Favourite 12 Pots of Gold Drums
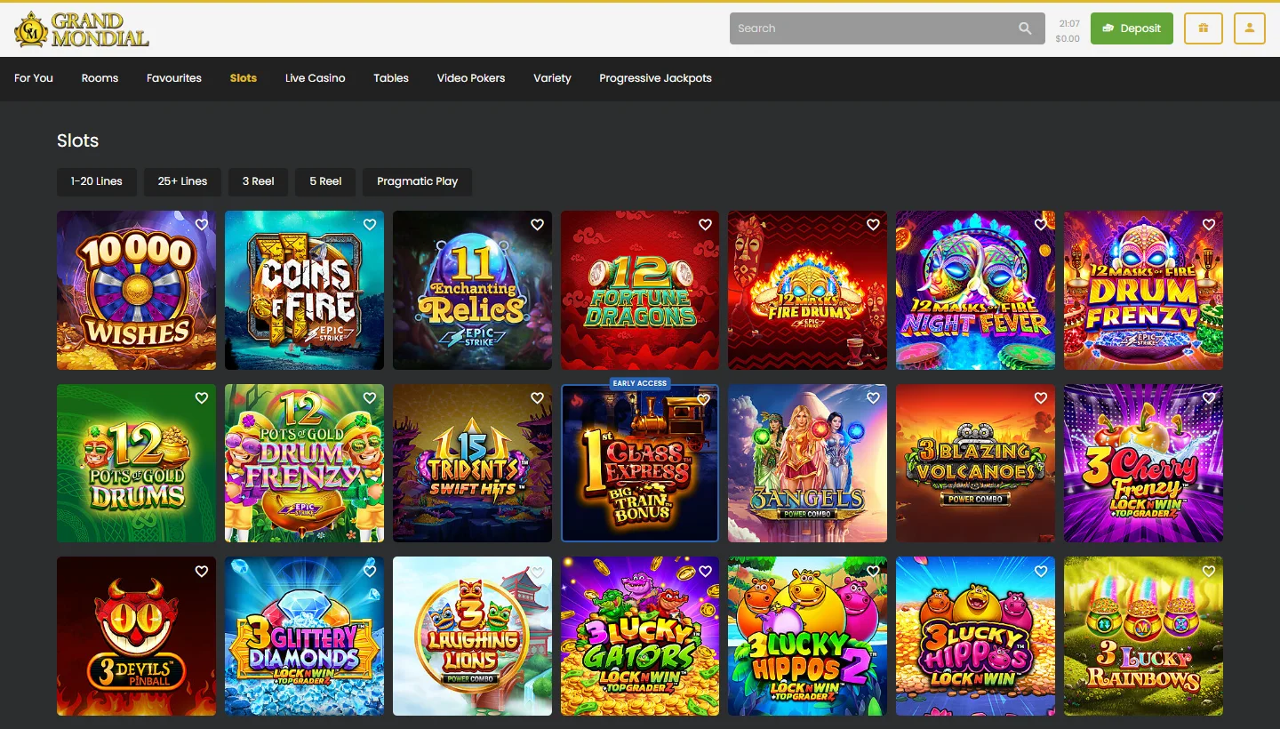1280x729 pixels. click(202, 398)
